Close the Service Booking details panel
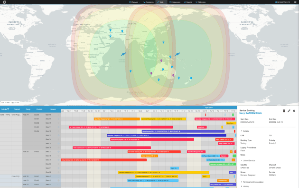The width and height of the screenshot is (299, 188). point(294,111)
